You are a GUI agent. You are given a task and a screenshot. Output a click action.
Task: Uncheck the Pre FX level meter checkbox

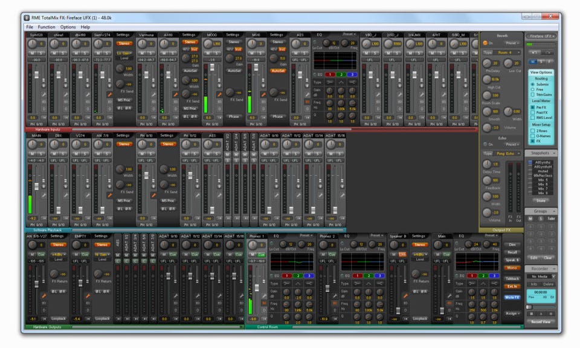533,108
